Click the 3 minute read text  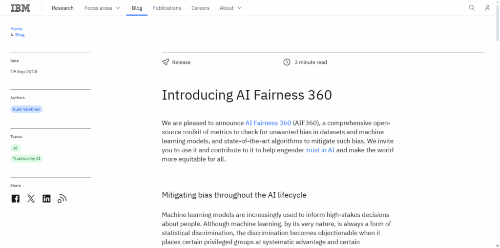311,62
